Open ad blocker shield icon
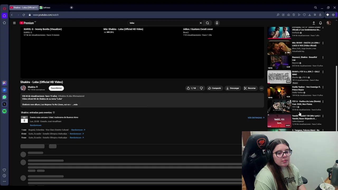The image size is (338, 190). tap(294, 15)
